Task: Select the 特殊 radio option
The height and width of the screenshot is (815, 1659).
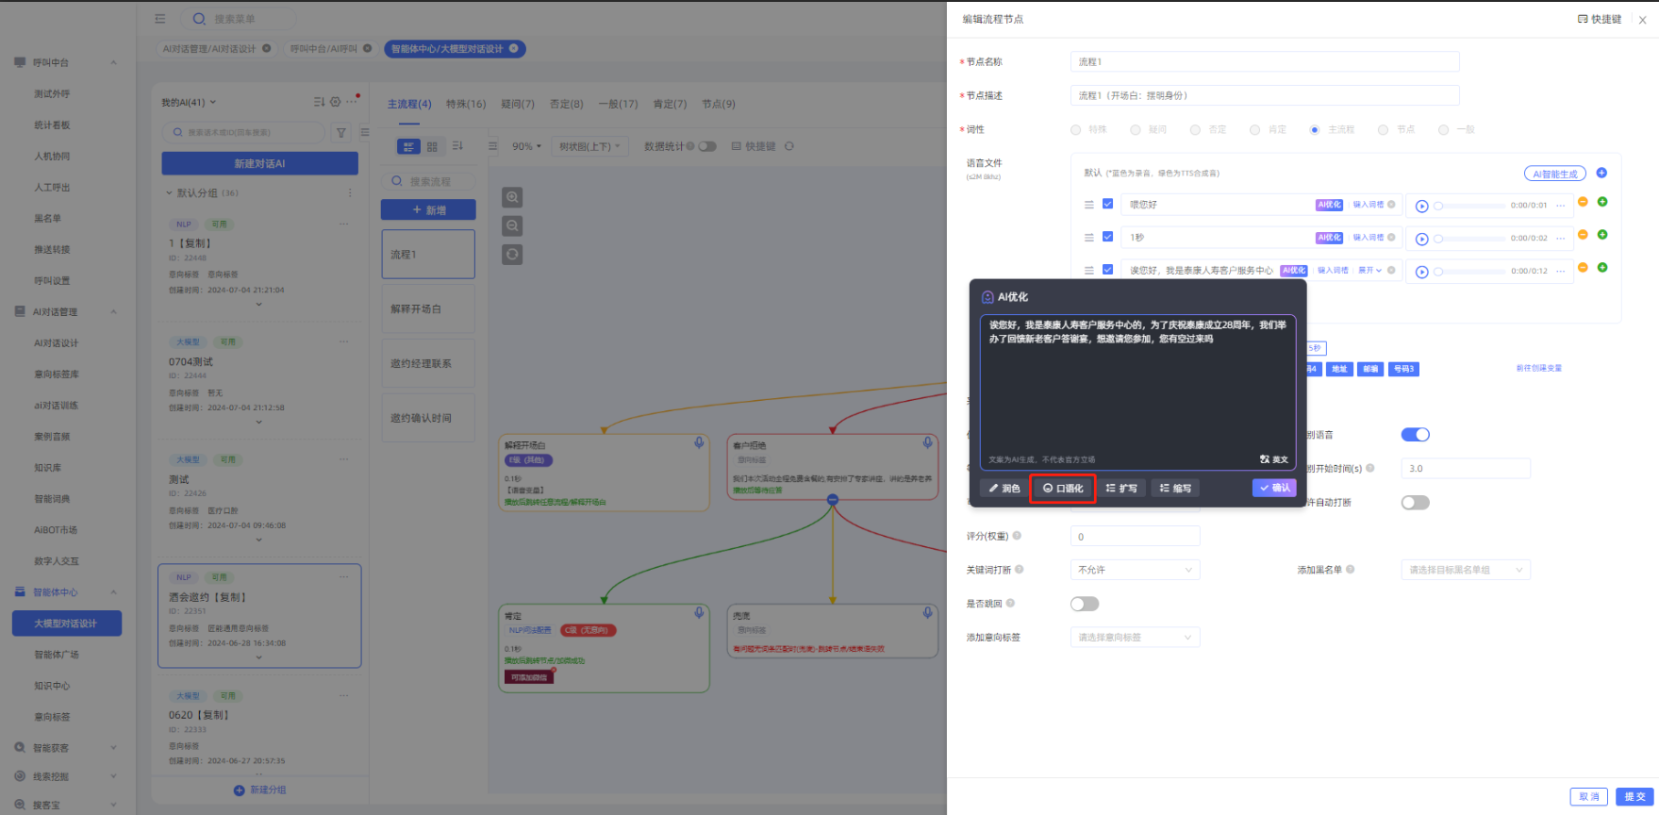Action: pyautogui.click(x=1076, y=130)
